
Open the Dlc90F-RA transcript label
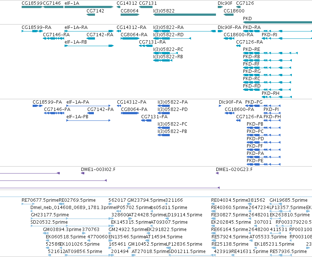(230, 27)
